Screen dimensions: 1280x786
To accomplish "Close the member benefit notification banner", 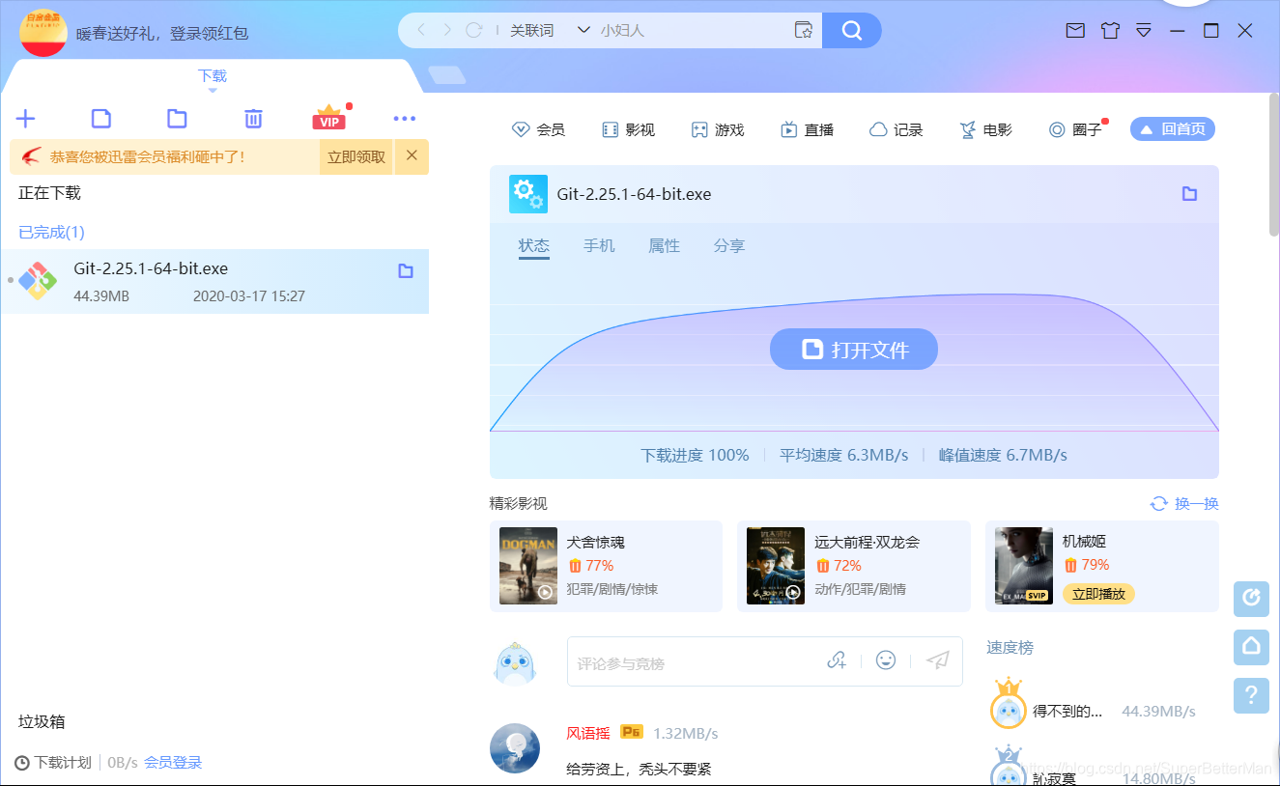I will coord(412,155).
